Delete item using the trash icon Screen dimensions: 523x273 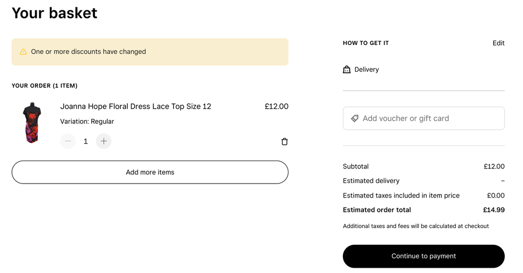coord(284,142)
